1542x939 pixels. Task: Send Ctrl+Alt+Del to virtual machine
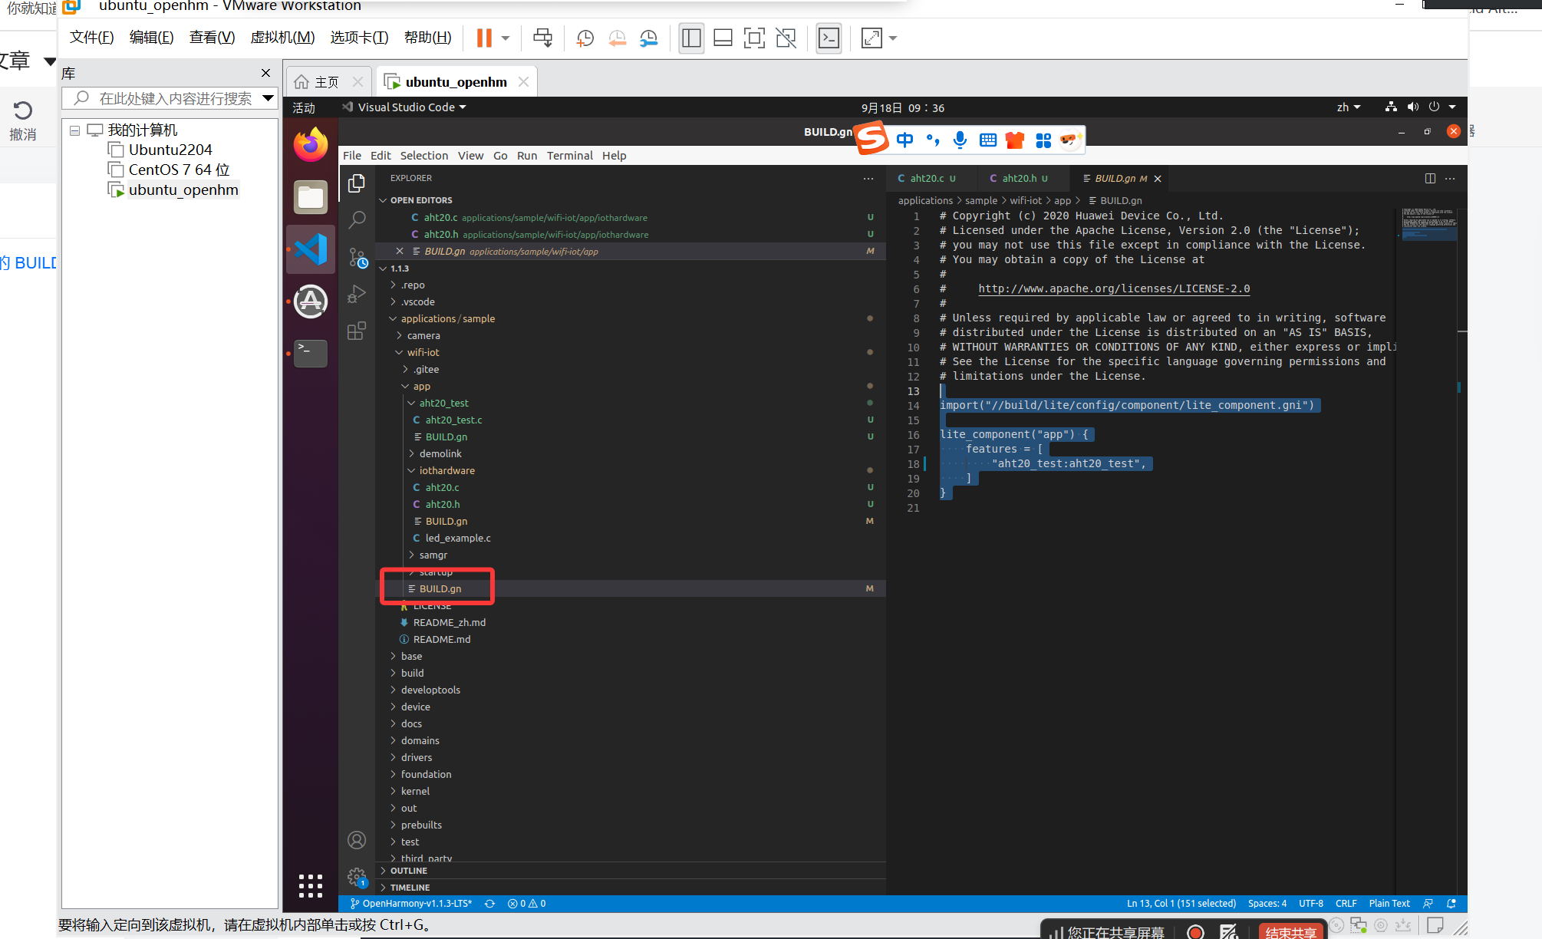(542, 38)
